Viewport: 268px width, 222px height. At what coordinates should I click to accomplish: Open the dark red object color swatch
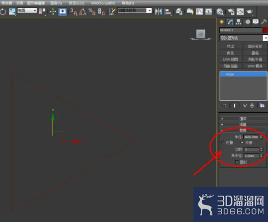point(265,30)
